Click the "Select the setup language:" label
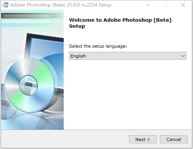This screenshot has width=193, height=149. click(x=98, y=46)
